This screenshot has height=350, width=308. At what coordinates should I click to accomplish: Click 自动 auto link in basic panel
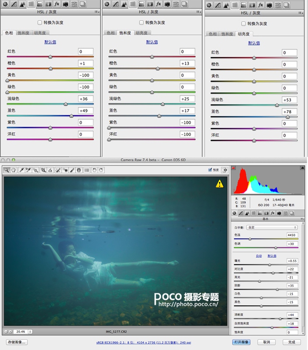[259, 256]
